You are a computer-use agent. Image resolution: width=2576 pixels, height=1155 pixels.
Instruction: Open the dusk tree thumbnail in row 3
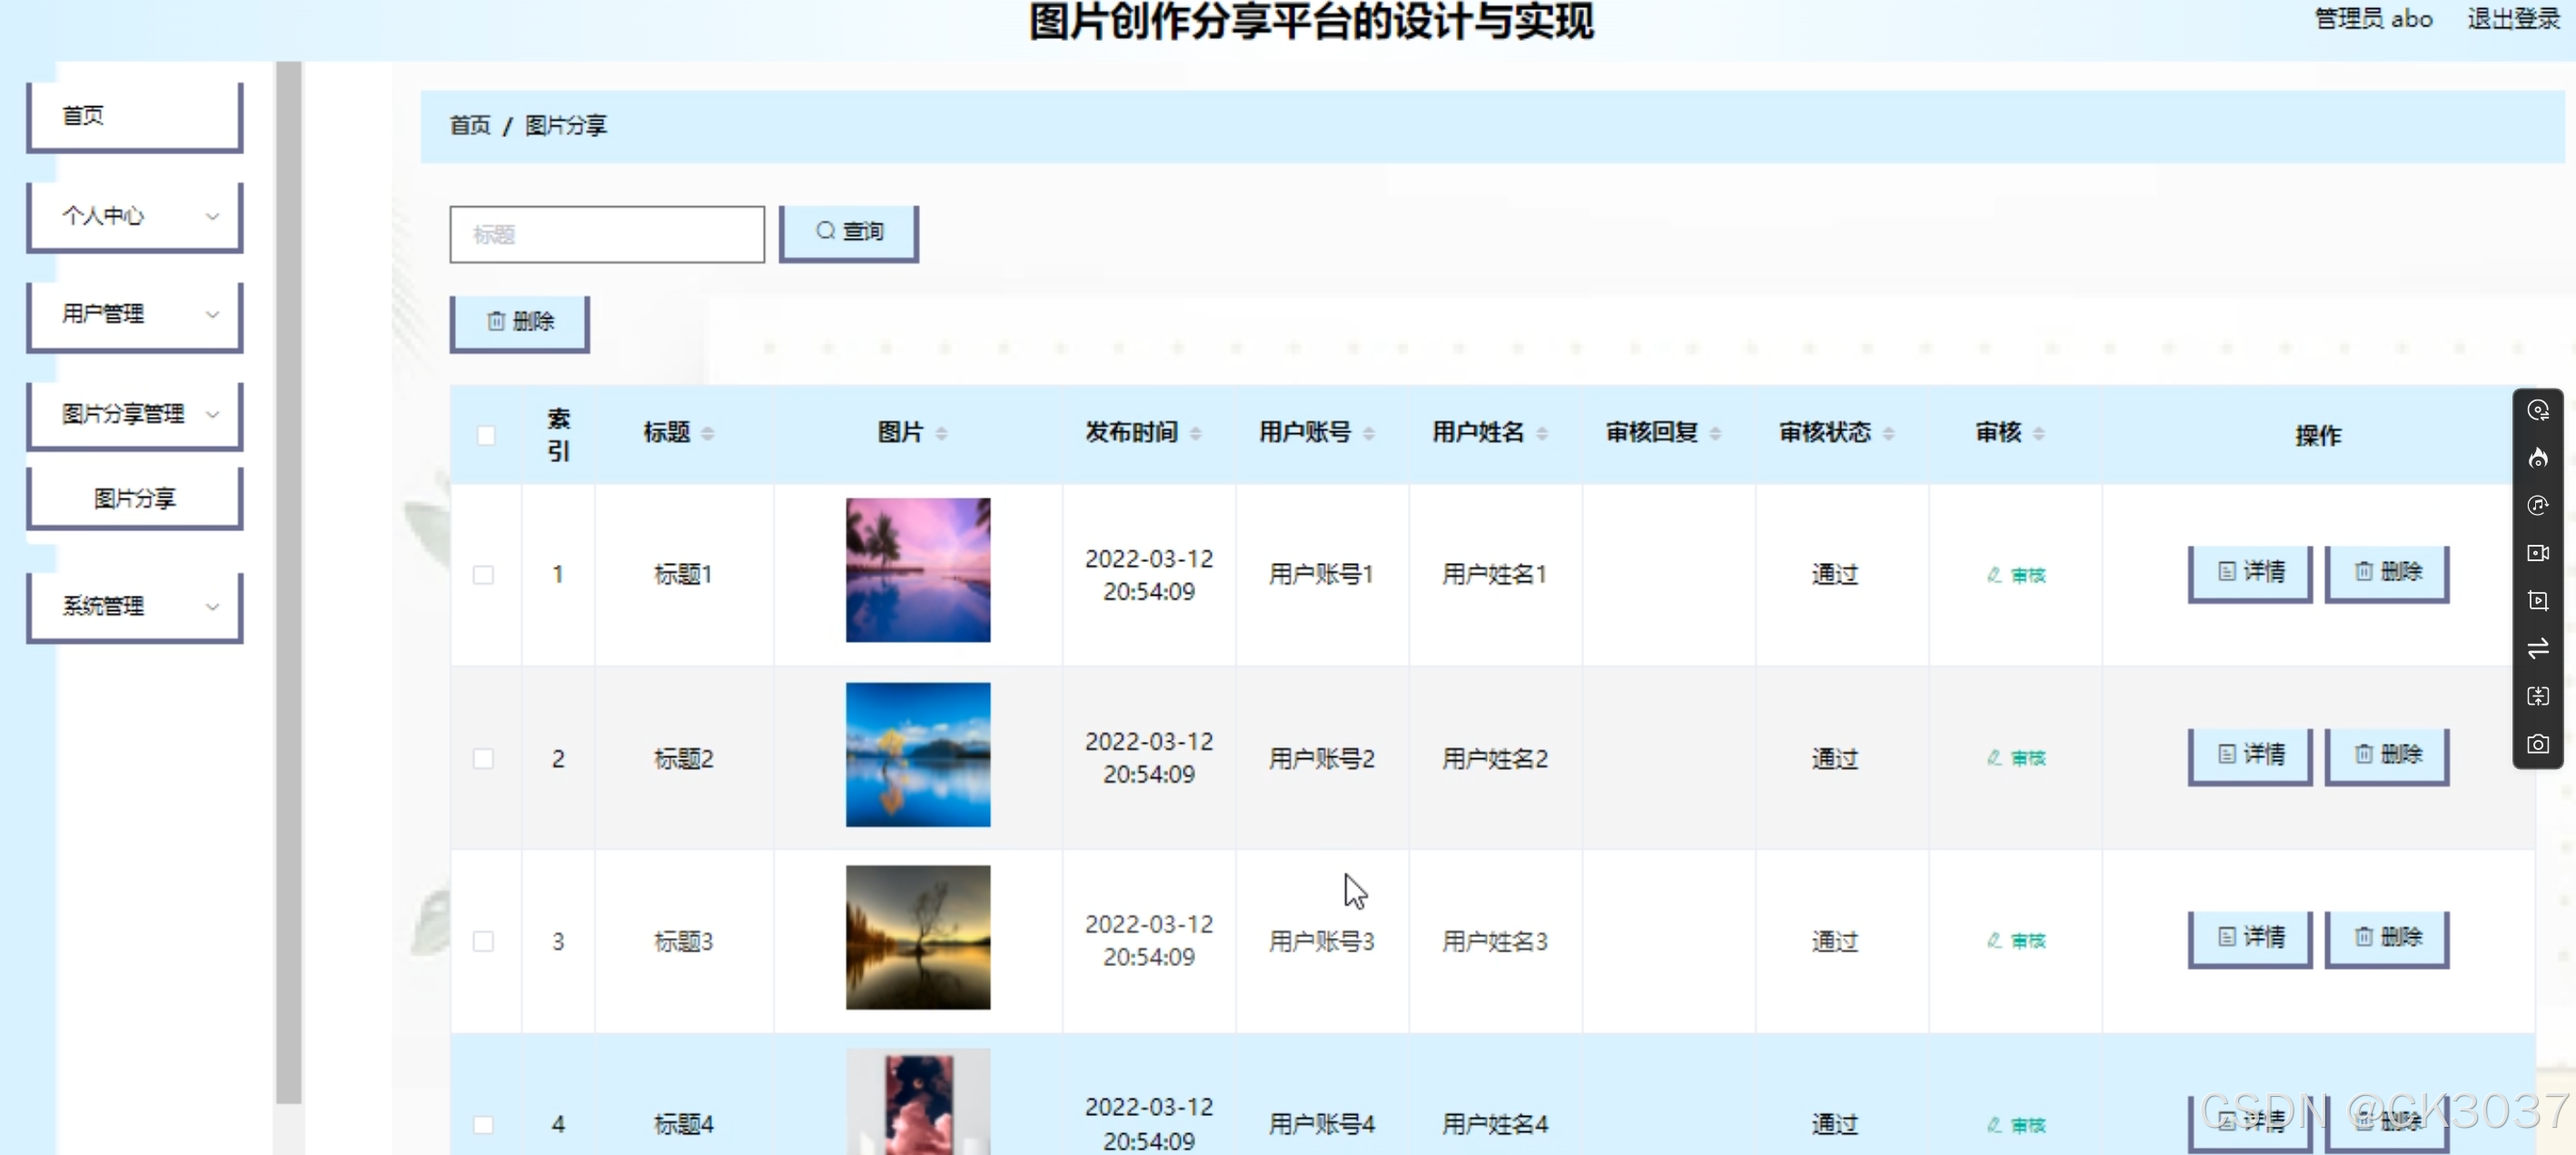pyautogui.click(x=918, y=938)
